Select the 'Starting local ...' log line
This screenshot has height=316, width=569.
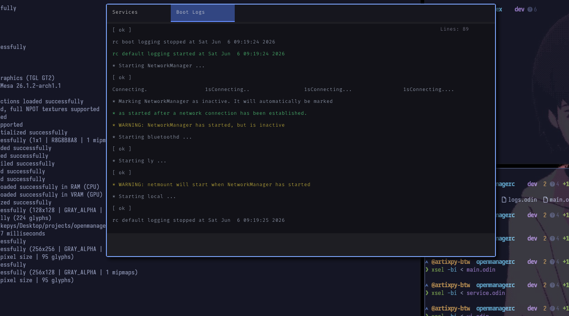(144, 197)
